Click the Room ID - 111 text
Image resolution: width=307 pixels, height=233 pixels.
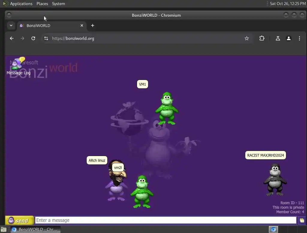292,203
